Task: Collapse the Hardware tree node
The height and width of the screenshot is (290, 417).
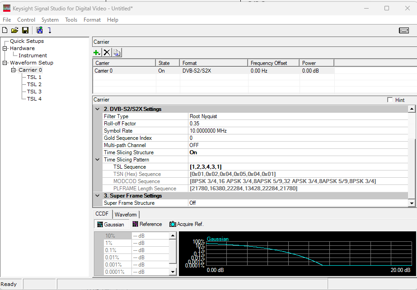Action: (x=5, y=48)
